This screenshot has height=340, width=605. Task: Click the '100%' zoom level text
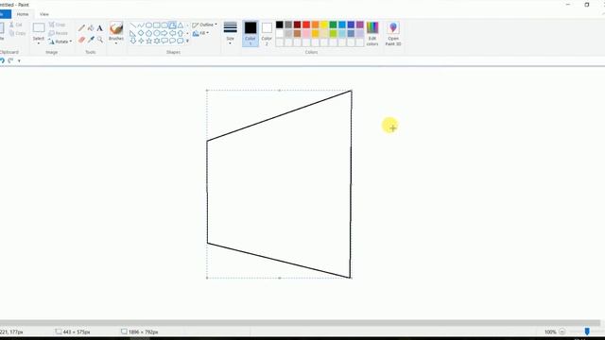click(550, 331)
